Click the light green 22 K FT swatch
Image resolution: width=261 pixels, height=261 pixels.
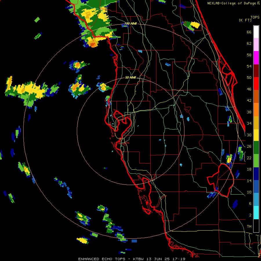tap(256, 161)
